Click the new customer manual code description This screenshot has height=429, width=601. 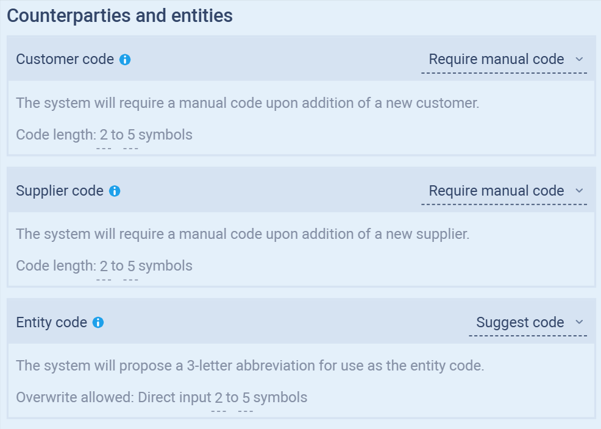click(x=247, y=103)
